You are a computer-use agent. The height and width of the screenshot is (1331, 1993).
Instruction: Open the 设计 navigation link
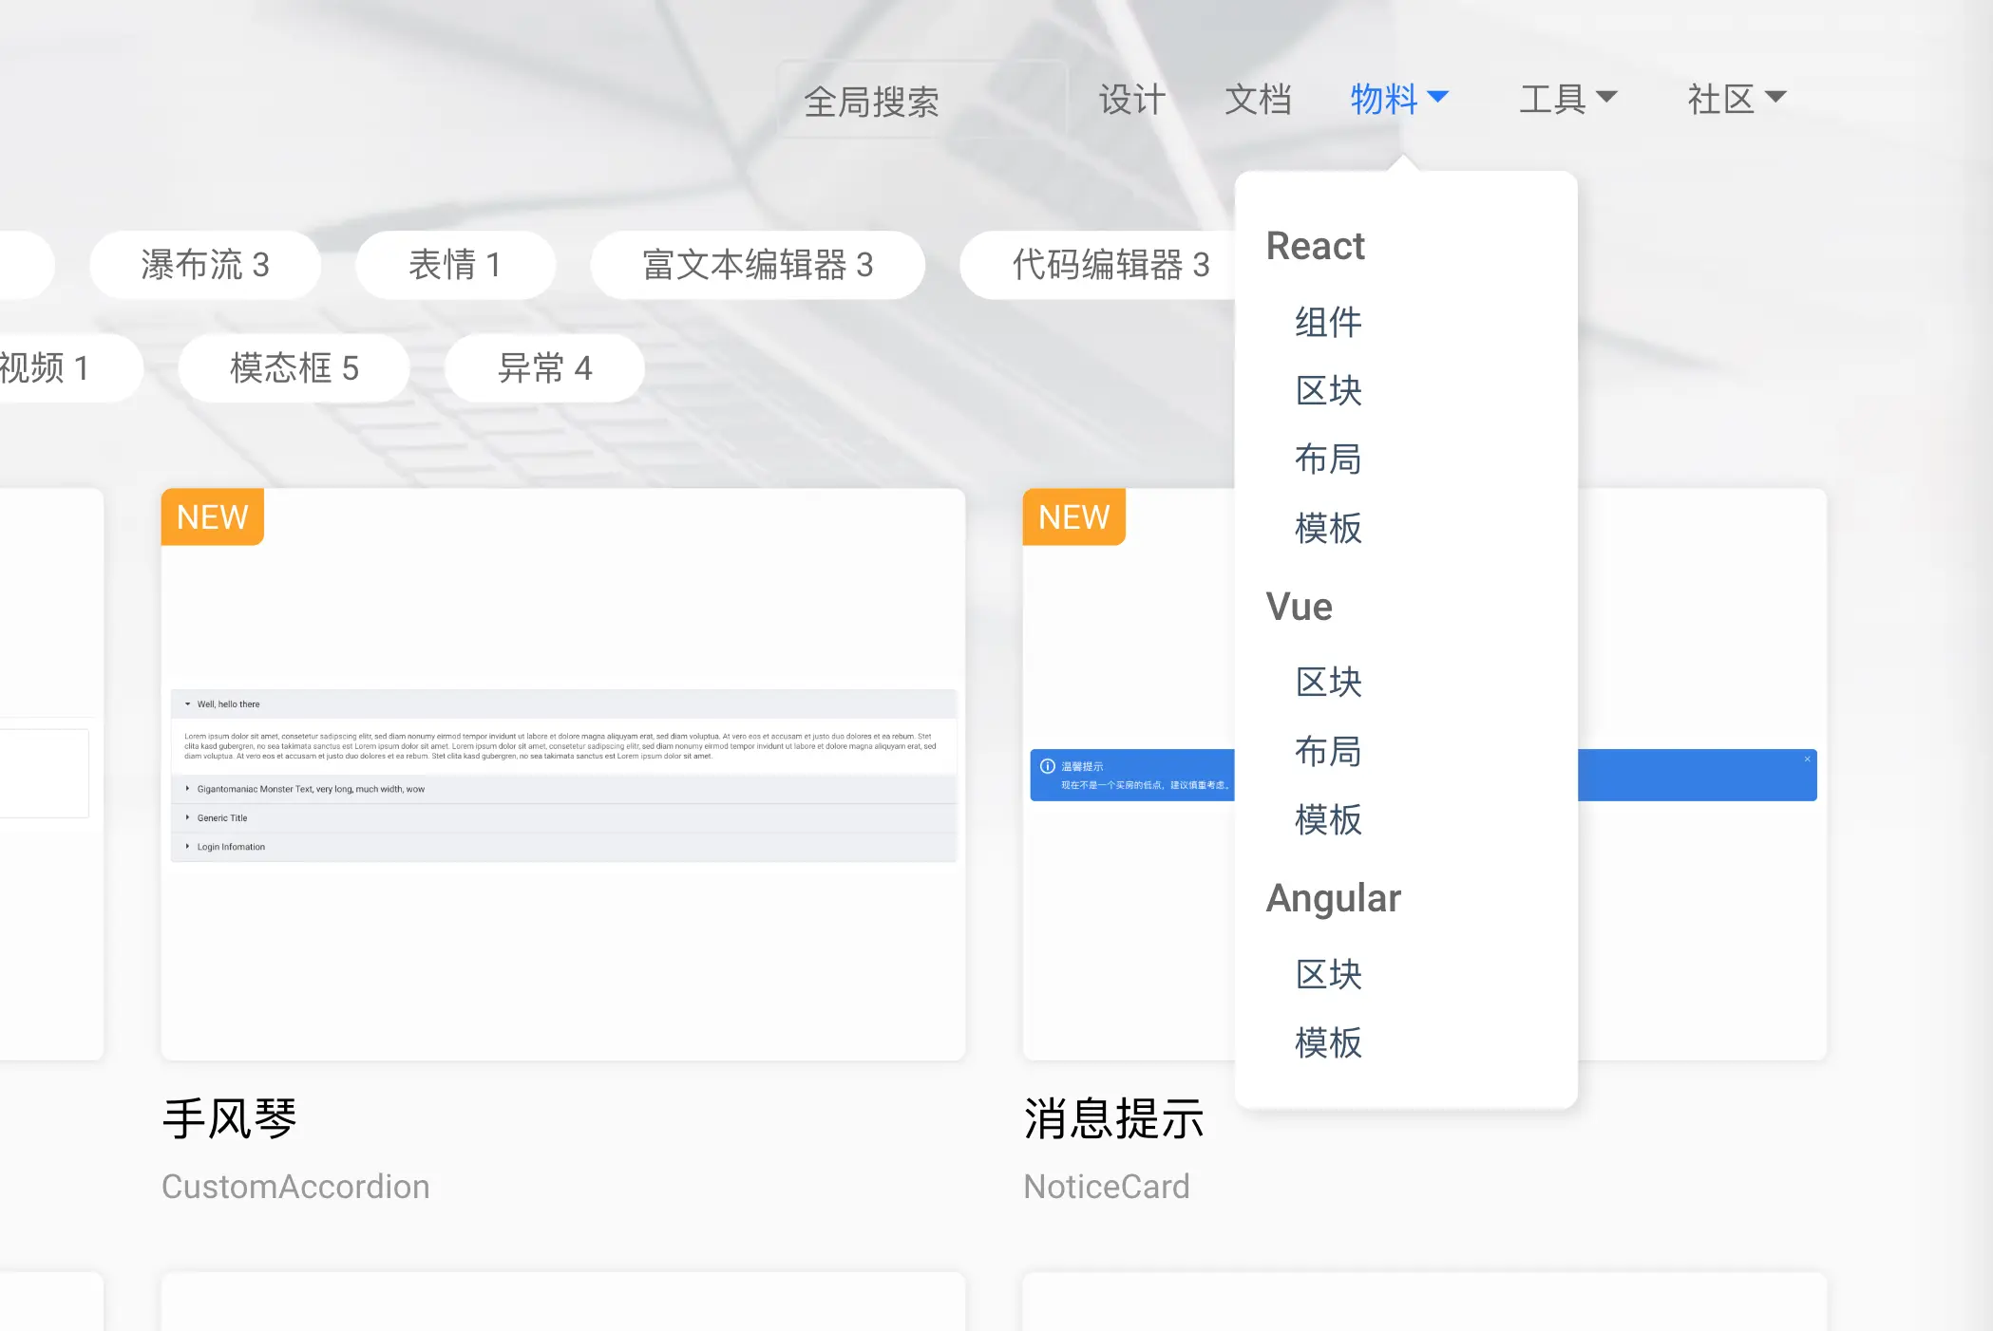pyautogui.click(x=1131, y=99)
